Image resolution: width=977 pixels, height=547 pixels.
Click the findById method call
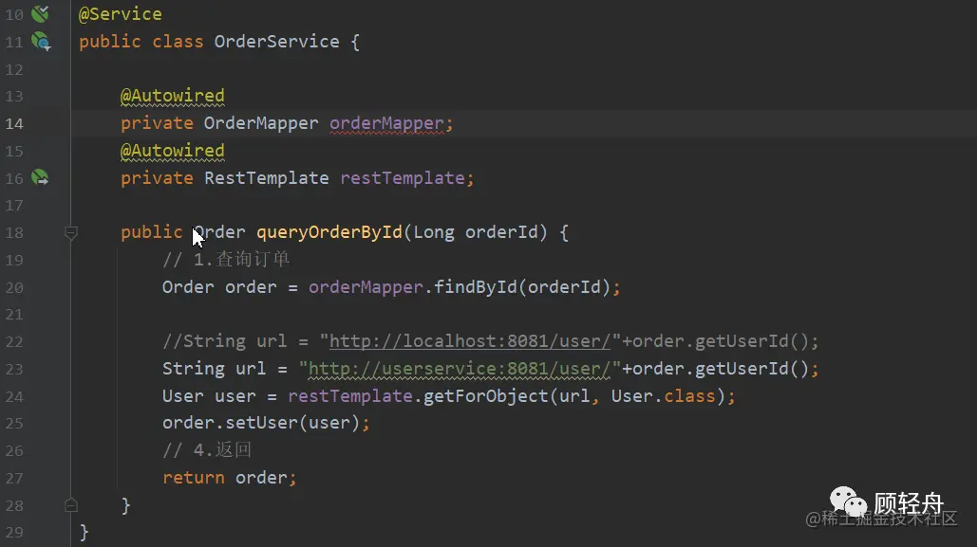[x=476, y=287]
